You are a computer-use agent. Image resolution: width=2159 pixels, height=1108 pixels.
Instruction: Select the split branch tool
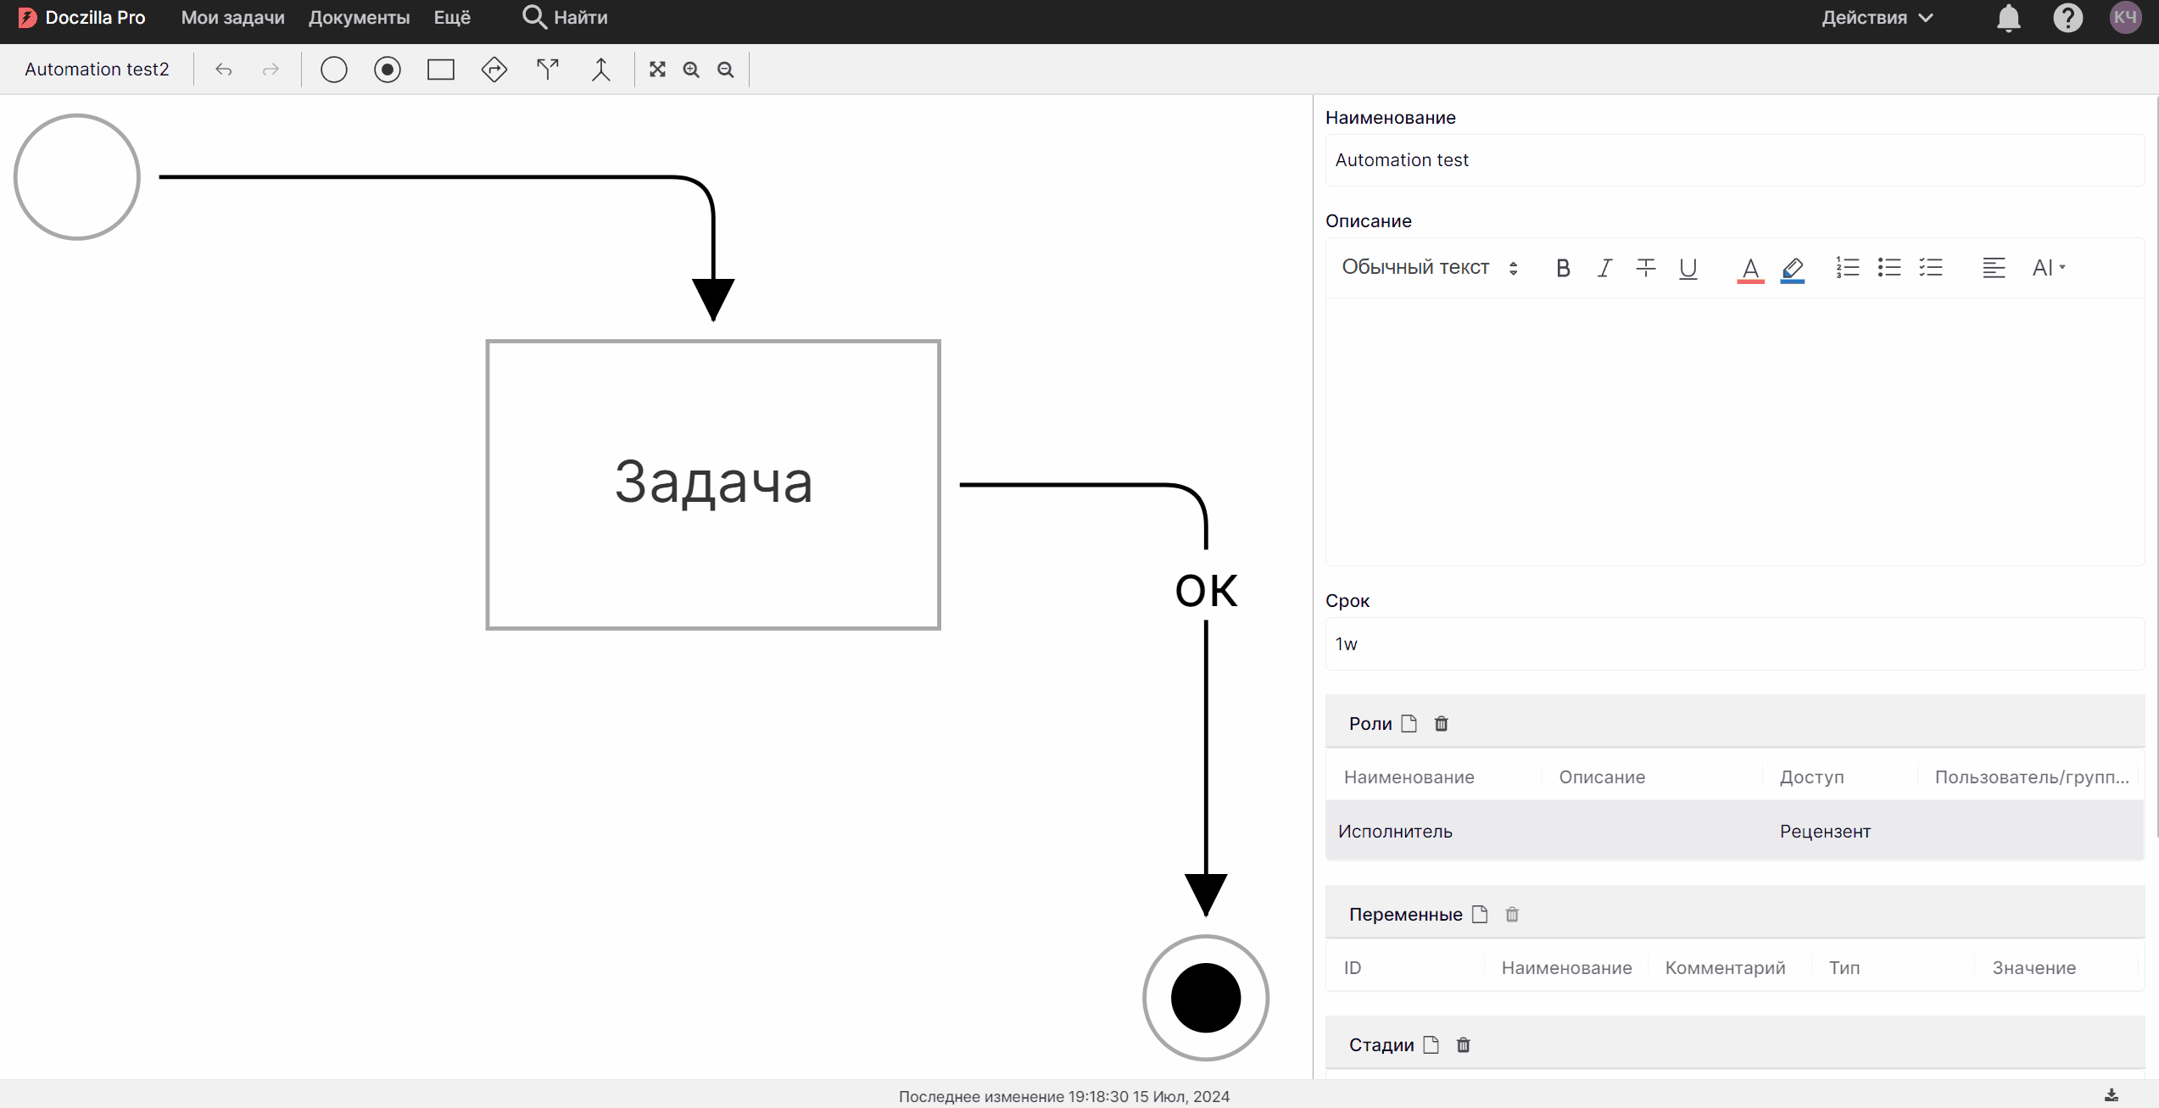tap(548, 70)
